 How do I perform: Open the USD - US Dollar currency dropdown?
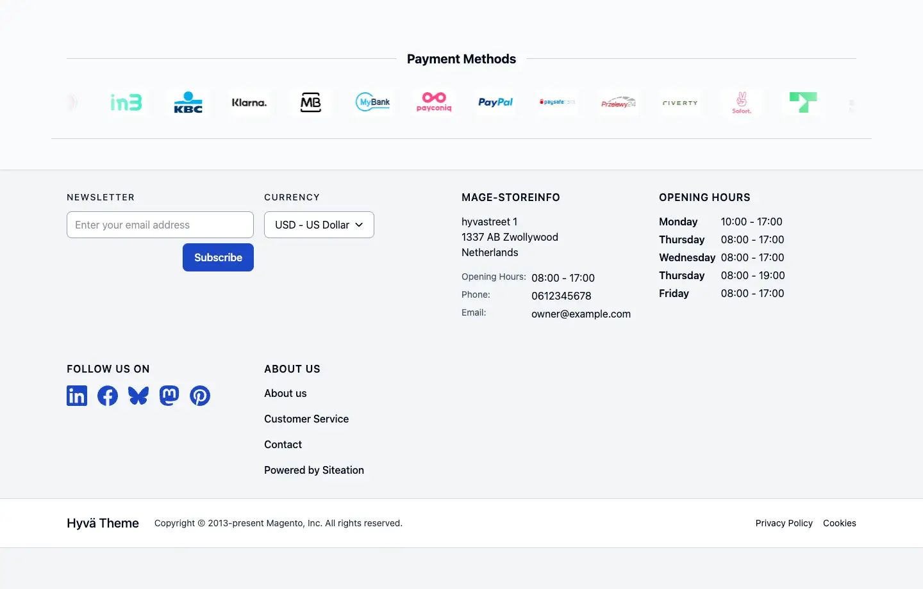[x=319, y=225]
